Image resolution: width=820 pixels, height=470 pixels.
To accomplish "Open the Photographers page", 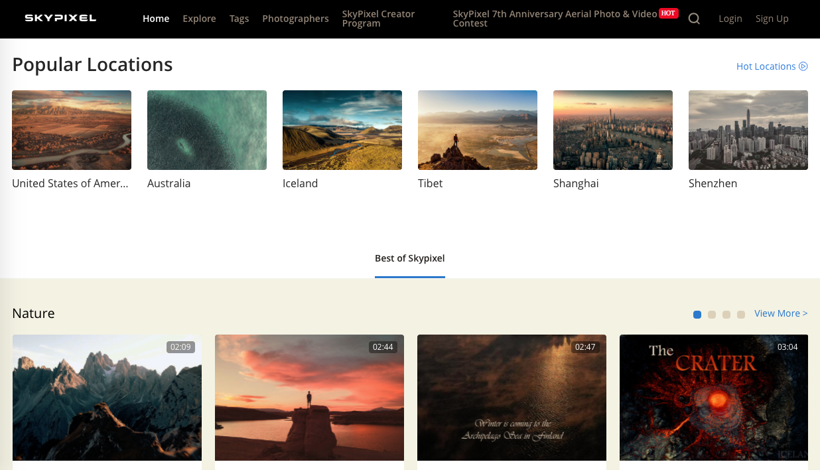I will [295, 19].
